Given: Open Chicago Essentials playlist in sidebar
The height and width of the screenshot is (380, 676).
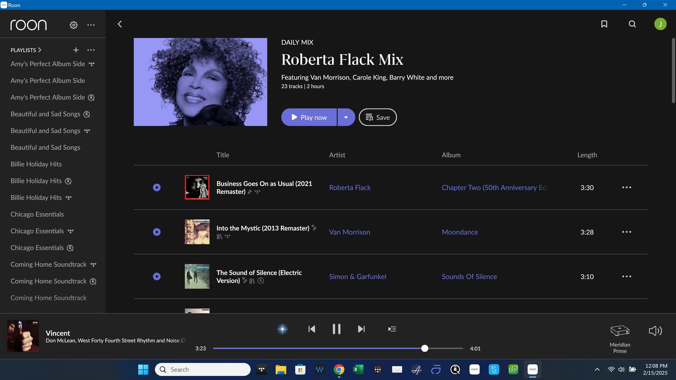Looking at the screenshot, I should click(37, 214).
